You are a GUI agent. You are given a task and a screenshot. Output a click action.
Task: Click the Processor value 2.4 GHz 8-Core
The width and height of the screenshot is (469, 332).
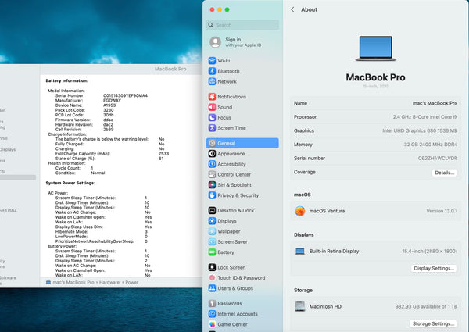point(425,117)
